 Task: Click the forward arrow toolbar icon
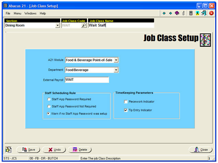[x=170, y=13]
